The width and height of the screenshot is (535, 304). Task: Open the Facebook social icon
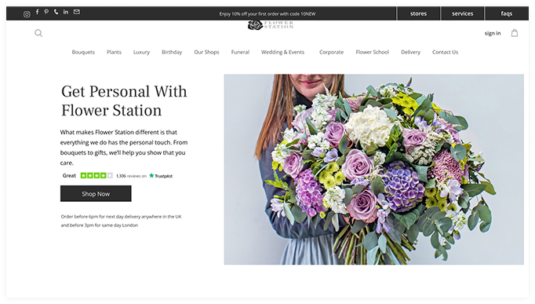point(37,12)
